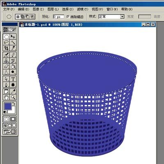Set Full Screen mode
Image resolution: width=164 pixels, height=164 pixels.
click(14, 125)
